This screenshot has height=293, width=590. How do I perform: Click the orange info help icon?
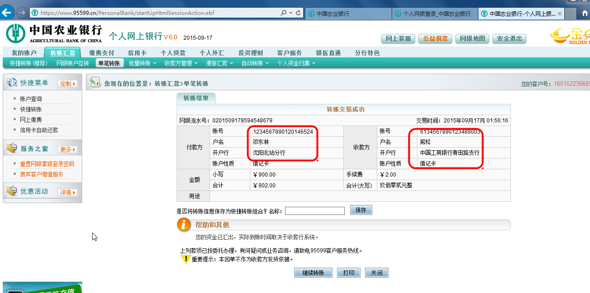(x=184, y=224)
